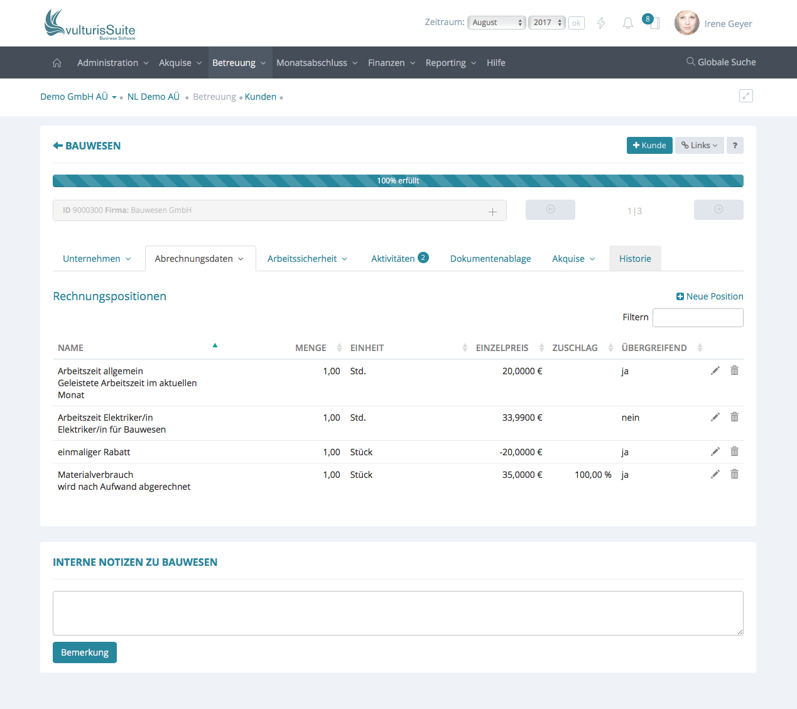Open the year dropdown showing 2017
This screenshot has height=709, width=797.
coord(547,23)
